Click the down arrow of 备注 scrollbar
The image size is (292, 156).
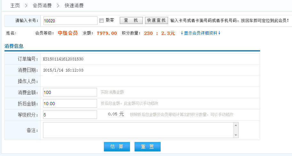(236, 135)
